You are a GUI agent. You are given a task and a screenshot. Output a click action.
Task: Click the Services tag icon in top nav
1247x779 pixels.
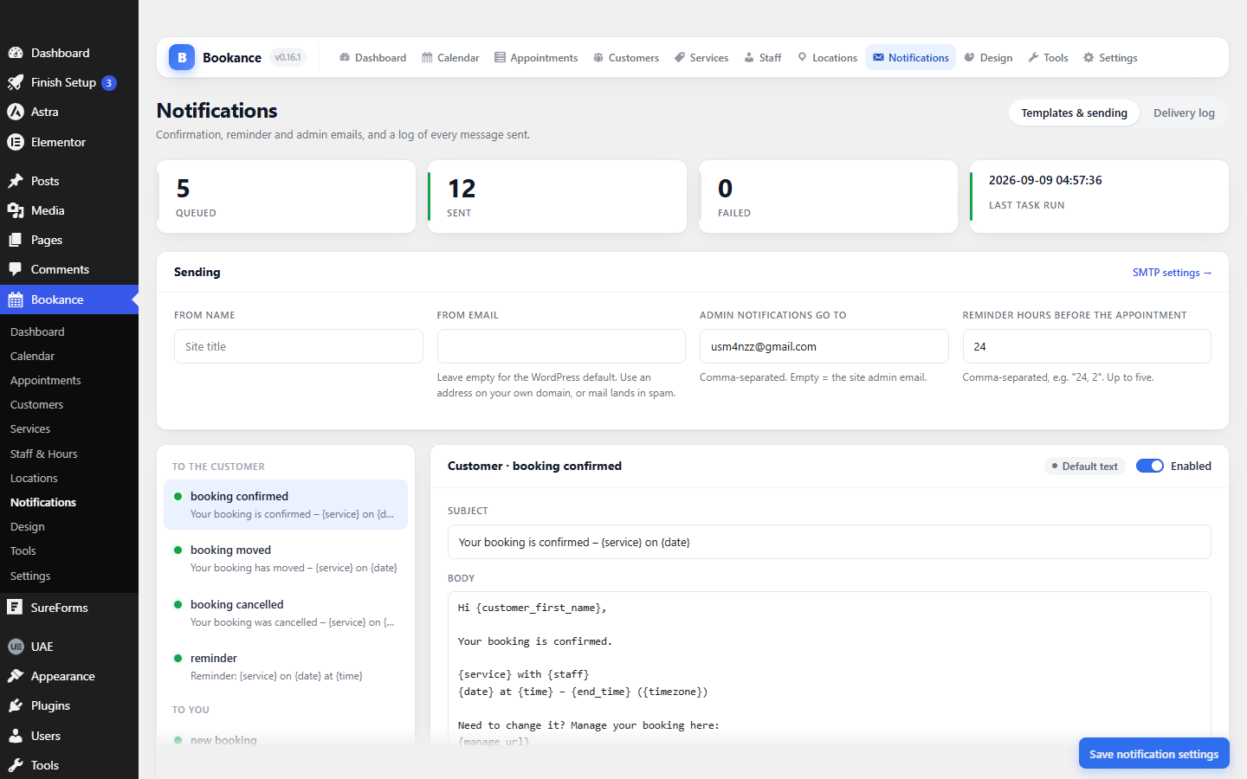(x=680, y=57)
